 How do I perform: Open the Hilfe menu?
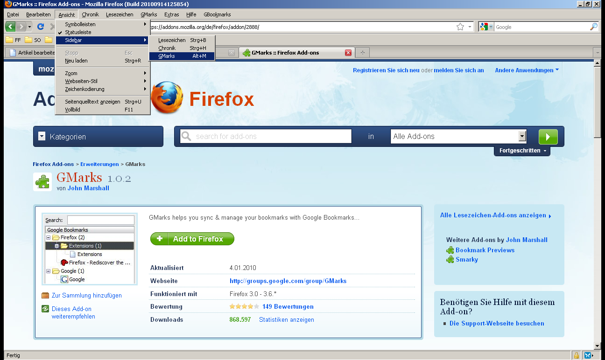click(x=191, y=14)
